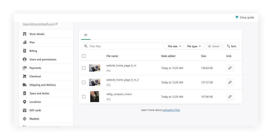Screen dimensions: 272x138
Task: Follow the uploading files link
Action: pos(171,110)
